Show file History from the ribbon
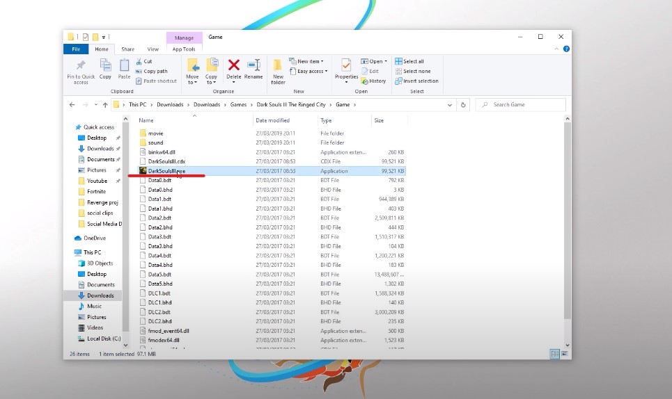This screenshot has width=672, height=399. (374, 81)
